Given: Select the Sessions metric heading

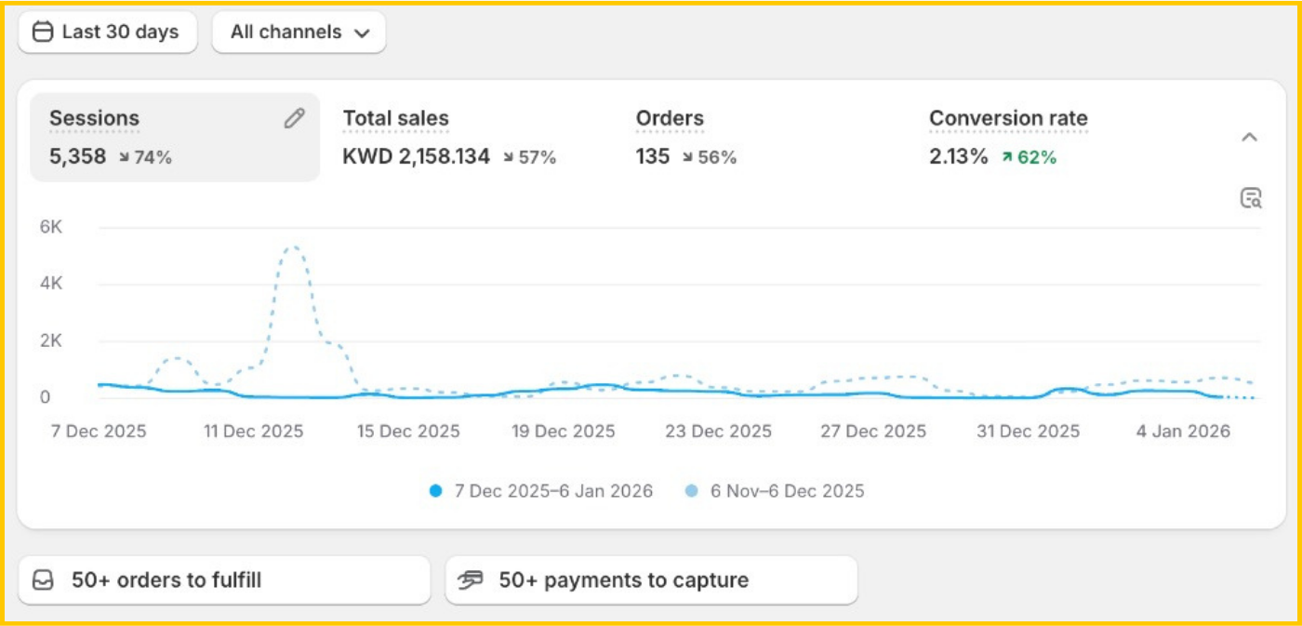Looking at the screenshot, I should point(94,119).
